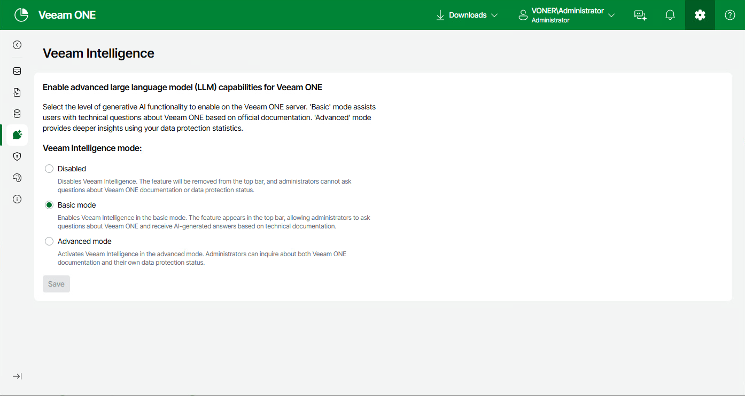This screenshot has width=745, height=396.
Task: Open the notifications bell
Action: (x=670, y=15)
